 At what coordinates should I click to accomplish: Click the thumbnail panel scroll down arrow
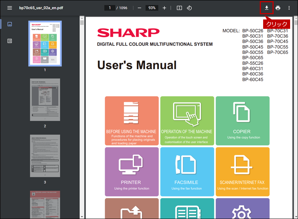coord(82,216)
